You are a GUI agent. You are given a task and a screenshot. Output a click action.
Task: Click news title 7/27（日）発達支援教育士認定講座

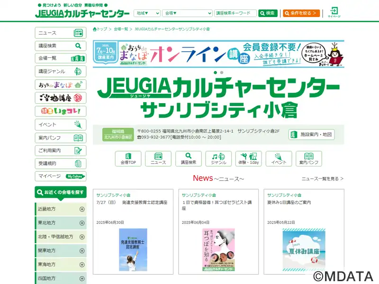(132, 203)
